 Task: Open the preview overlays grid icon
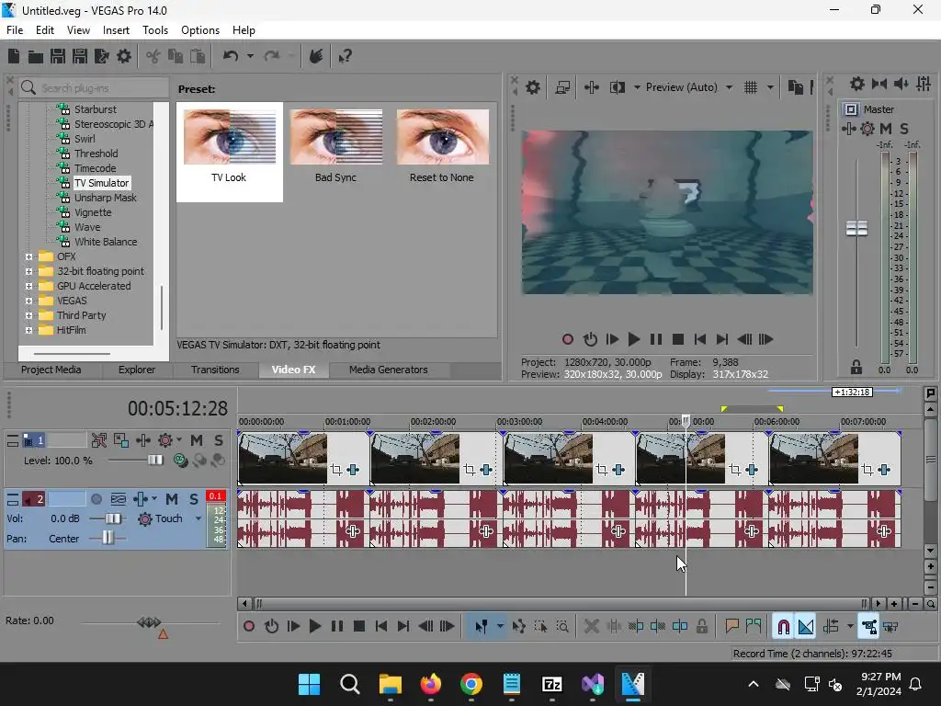click(x=751, y=87)
